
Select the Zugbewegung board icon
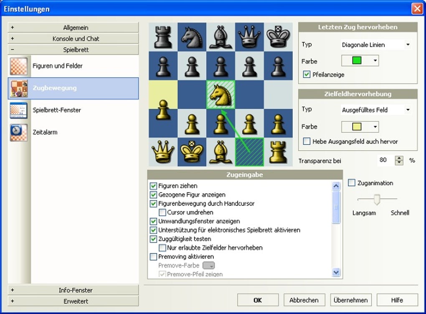(x=19, y=88)
